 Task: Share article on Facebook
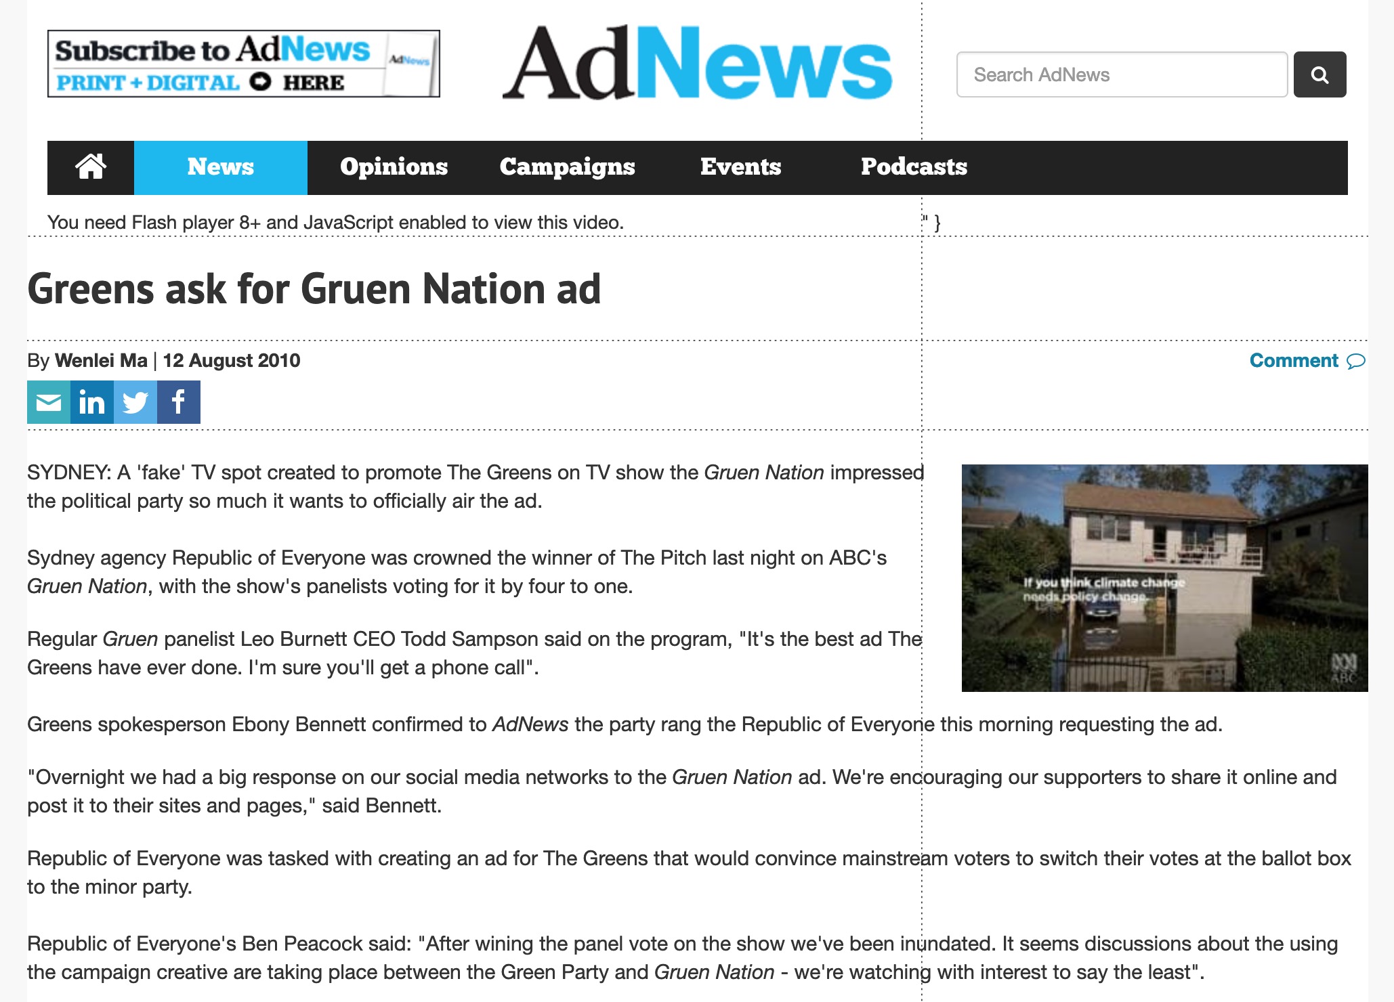pos(179,402)
